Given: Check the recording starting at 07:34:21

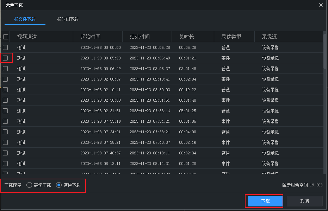Looking at the screenshot, I should (5, 132).
